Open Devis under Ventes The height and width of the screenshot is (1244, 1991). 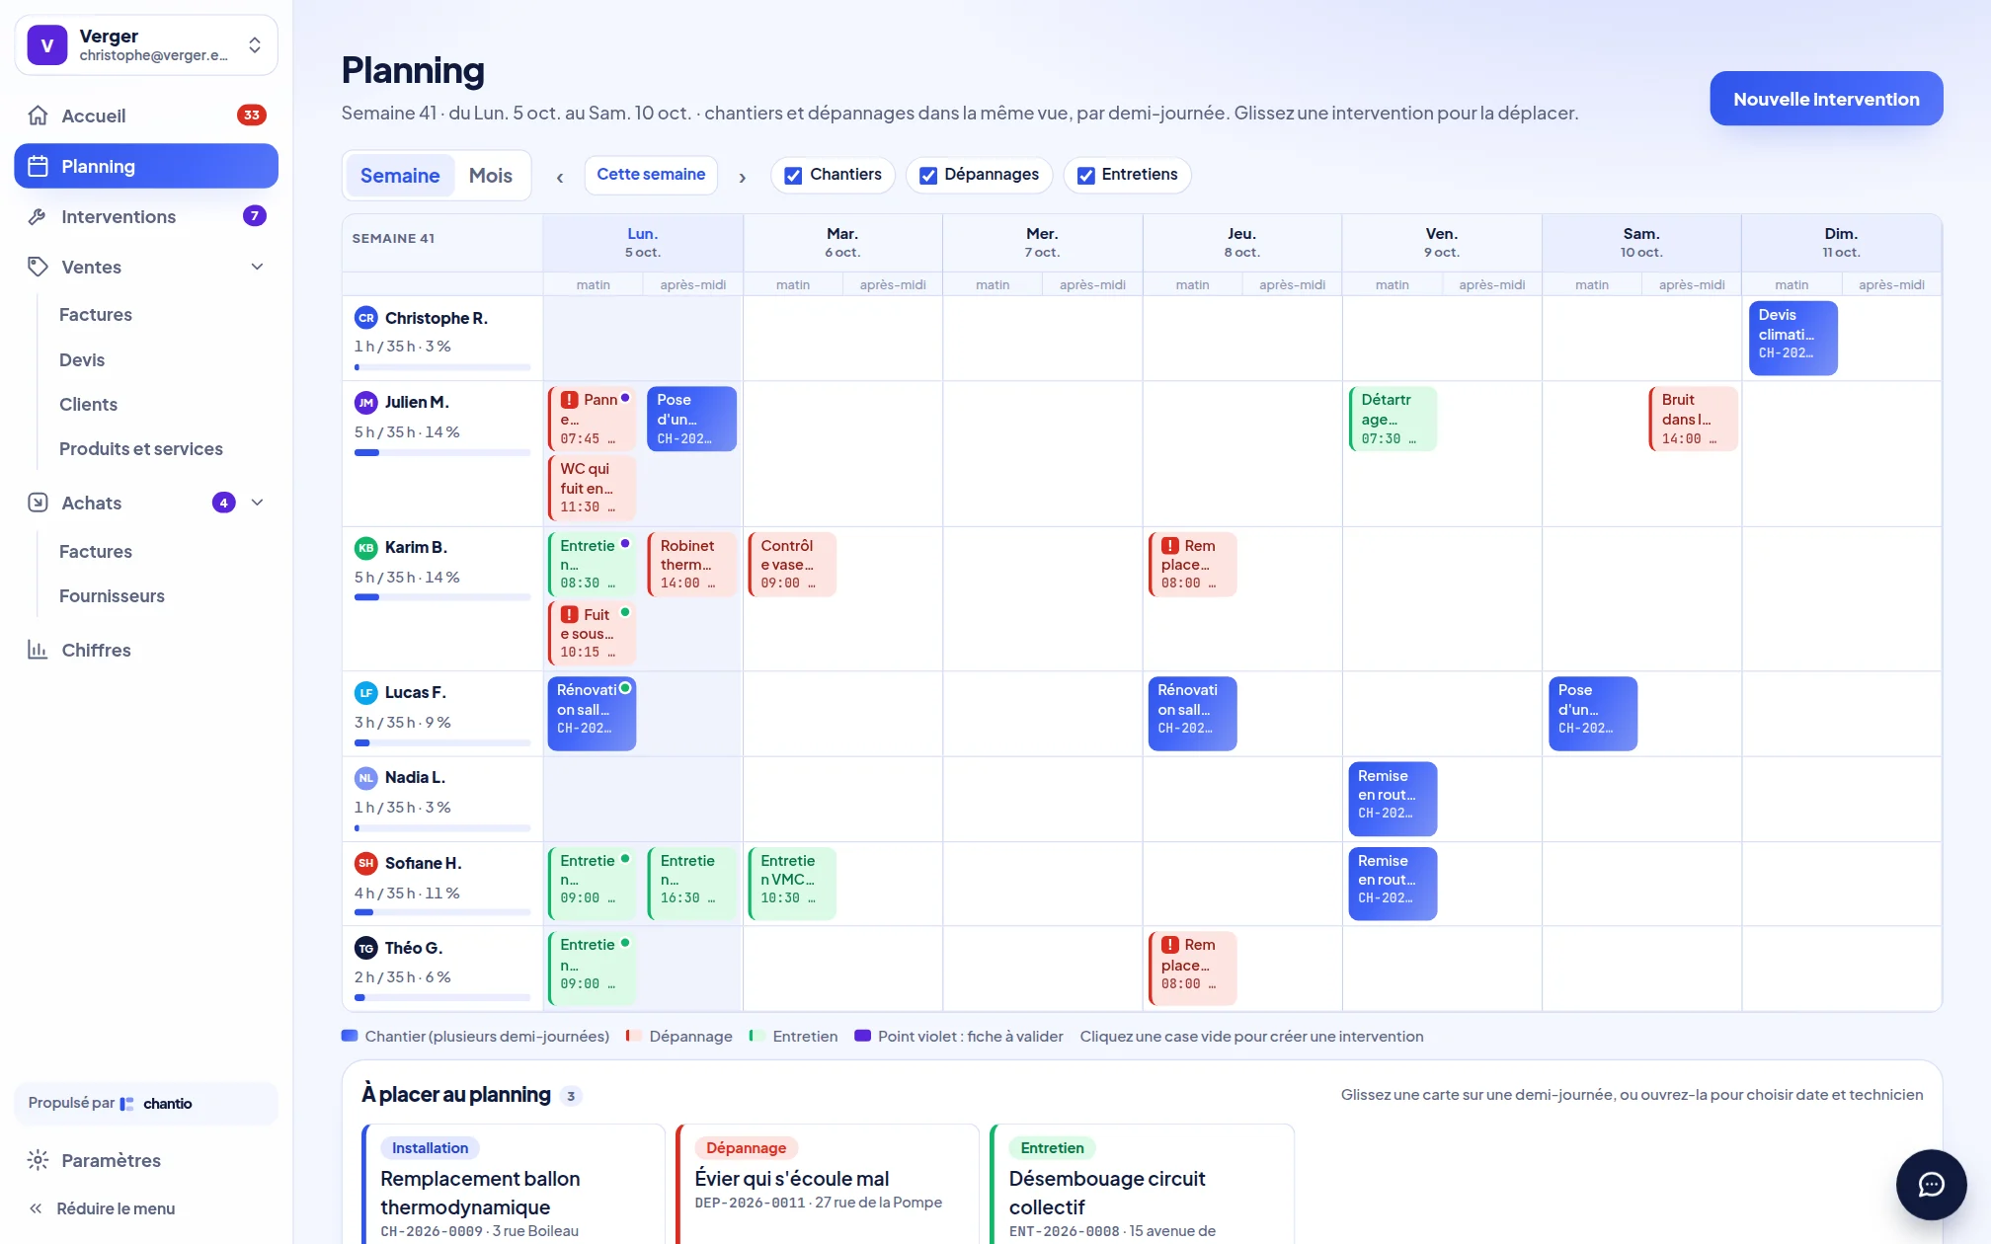[x=82, y=359]
